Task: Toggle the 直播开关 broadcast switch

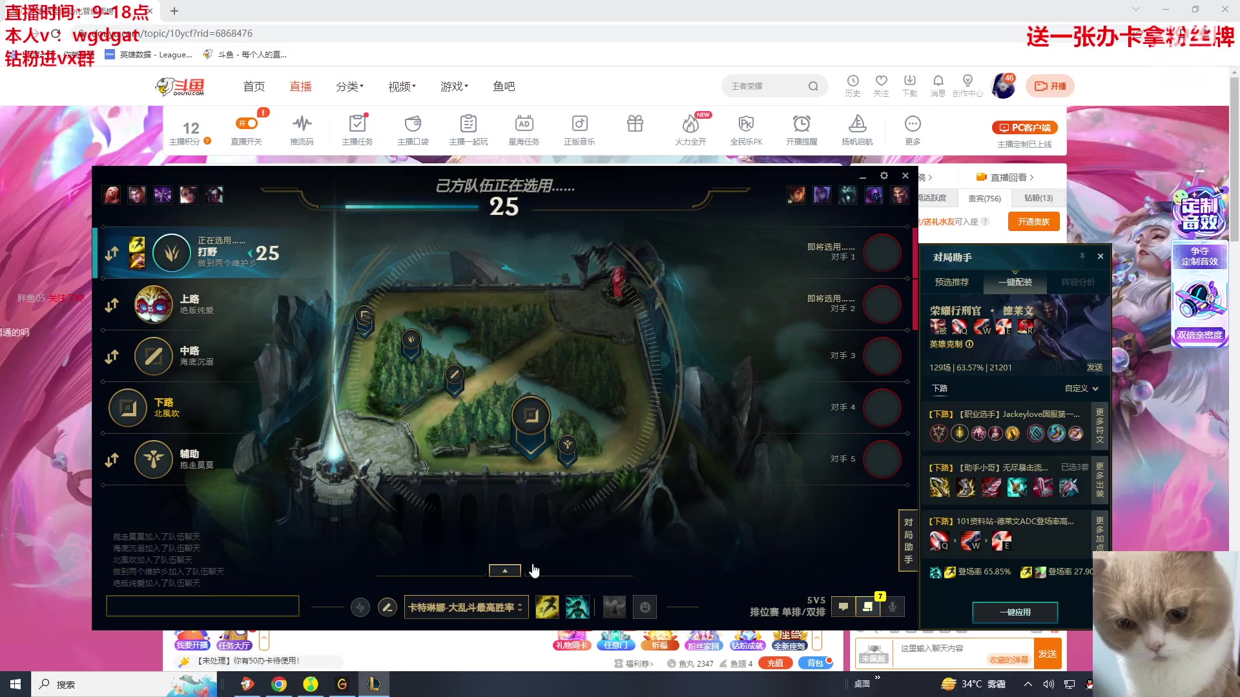Action: (247, 124)
